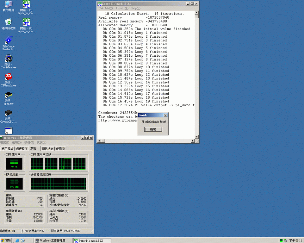Select the unlabeled window shortcut above Task Manager
The image size is (304, 243).
8,131
